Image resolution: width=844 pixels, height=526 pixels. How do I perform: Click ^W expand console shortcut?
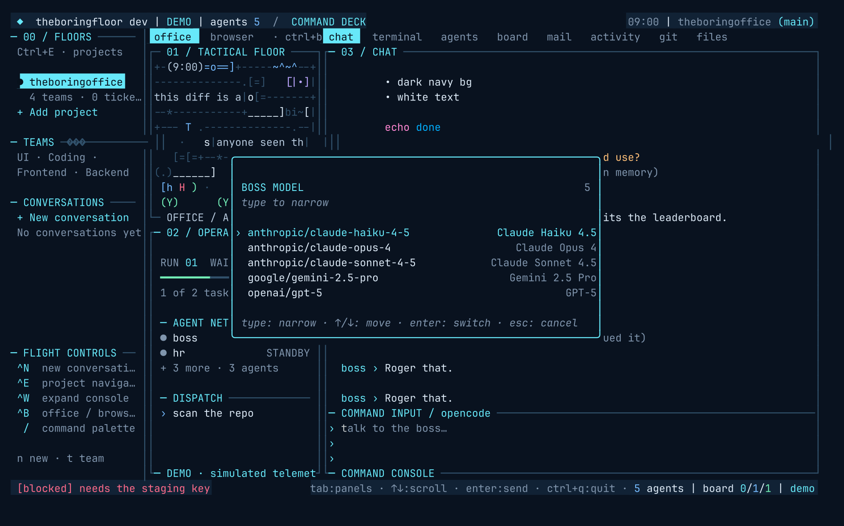(73, 398)
